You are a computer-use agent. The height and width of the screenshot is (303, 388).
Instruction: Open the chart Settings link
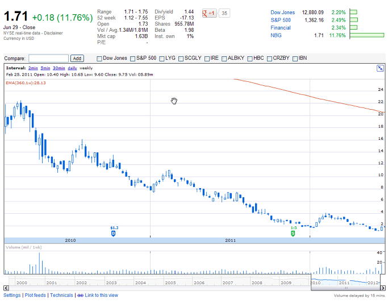tap(12, 296)
